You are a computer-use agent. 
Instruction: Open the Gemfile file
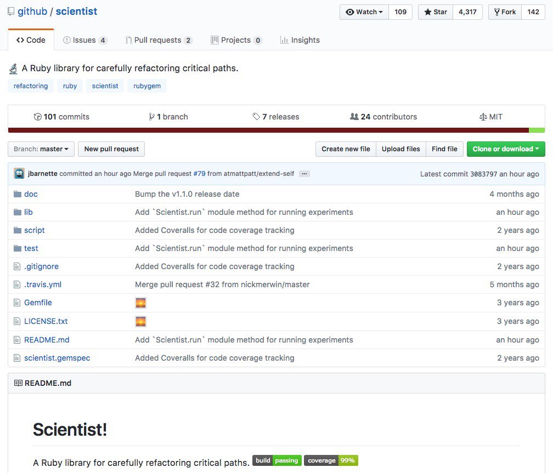38,303
